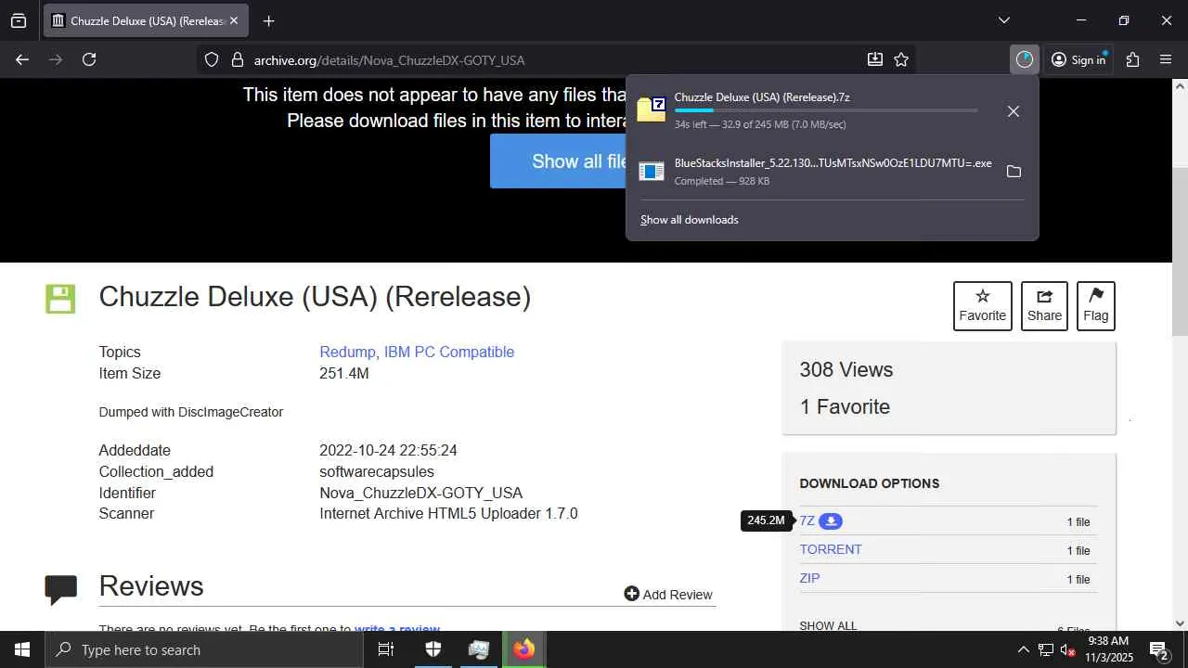Click the Reviews speech bubble icon
This screenshot has height=668, width=1188.
coord(61,590)
